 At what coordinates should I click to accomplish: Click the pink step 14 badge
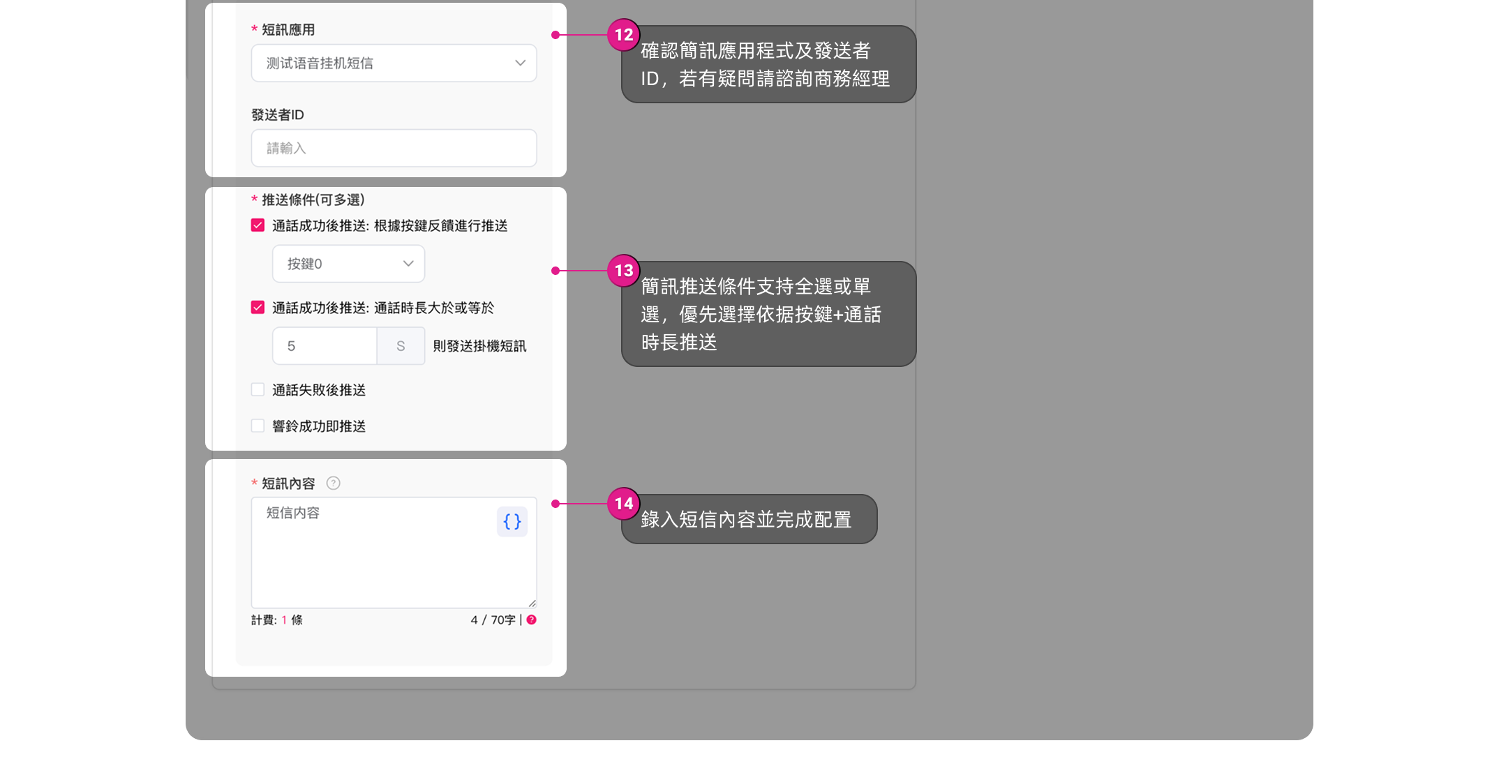[623, 504]
